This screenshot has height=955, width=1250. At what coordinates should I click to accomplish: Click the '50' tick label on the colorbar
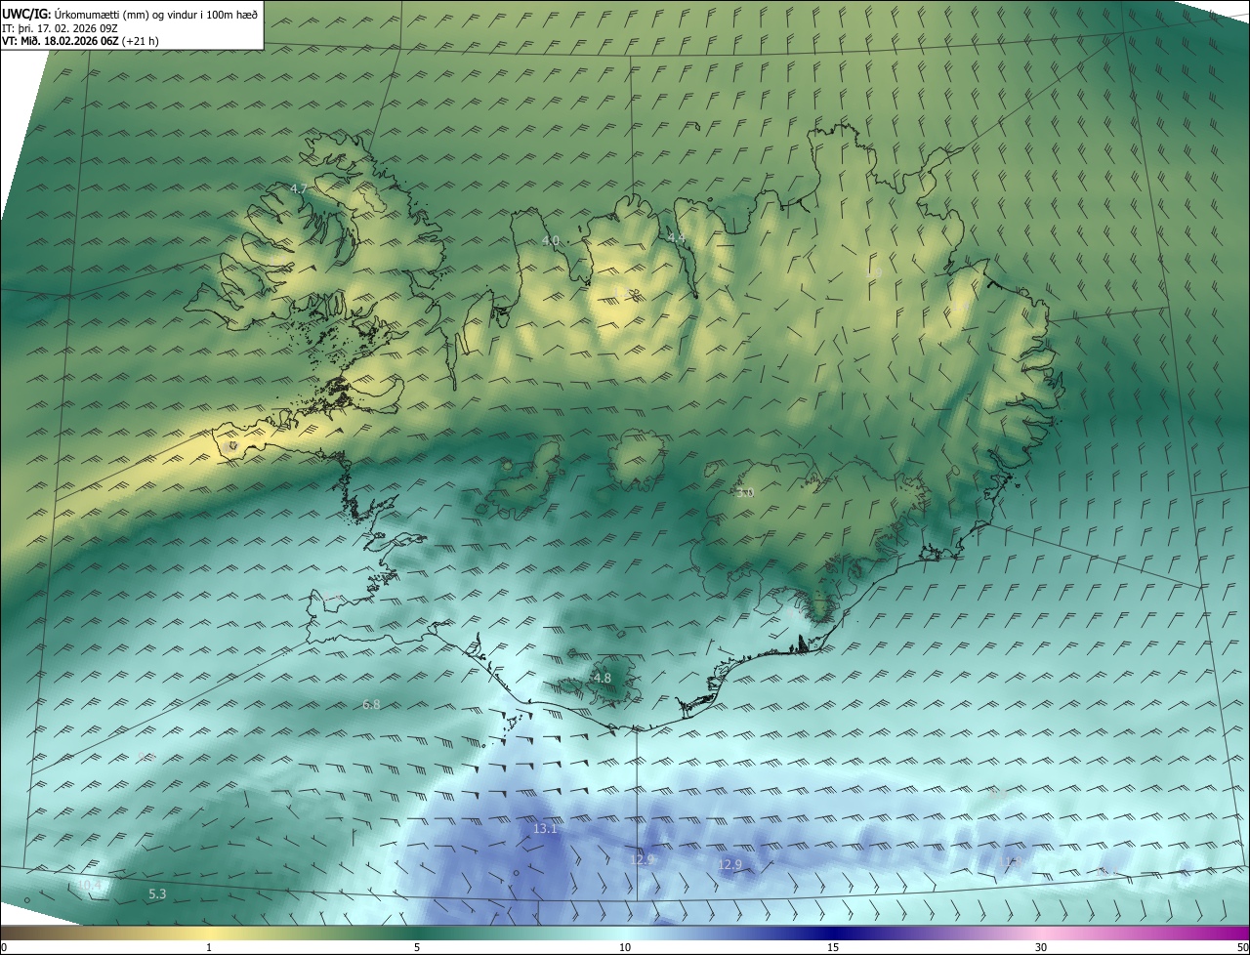[1242, 947]
